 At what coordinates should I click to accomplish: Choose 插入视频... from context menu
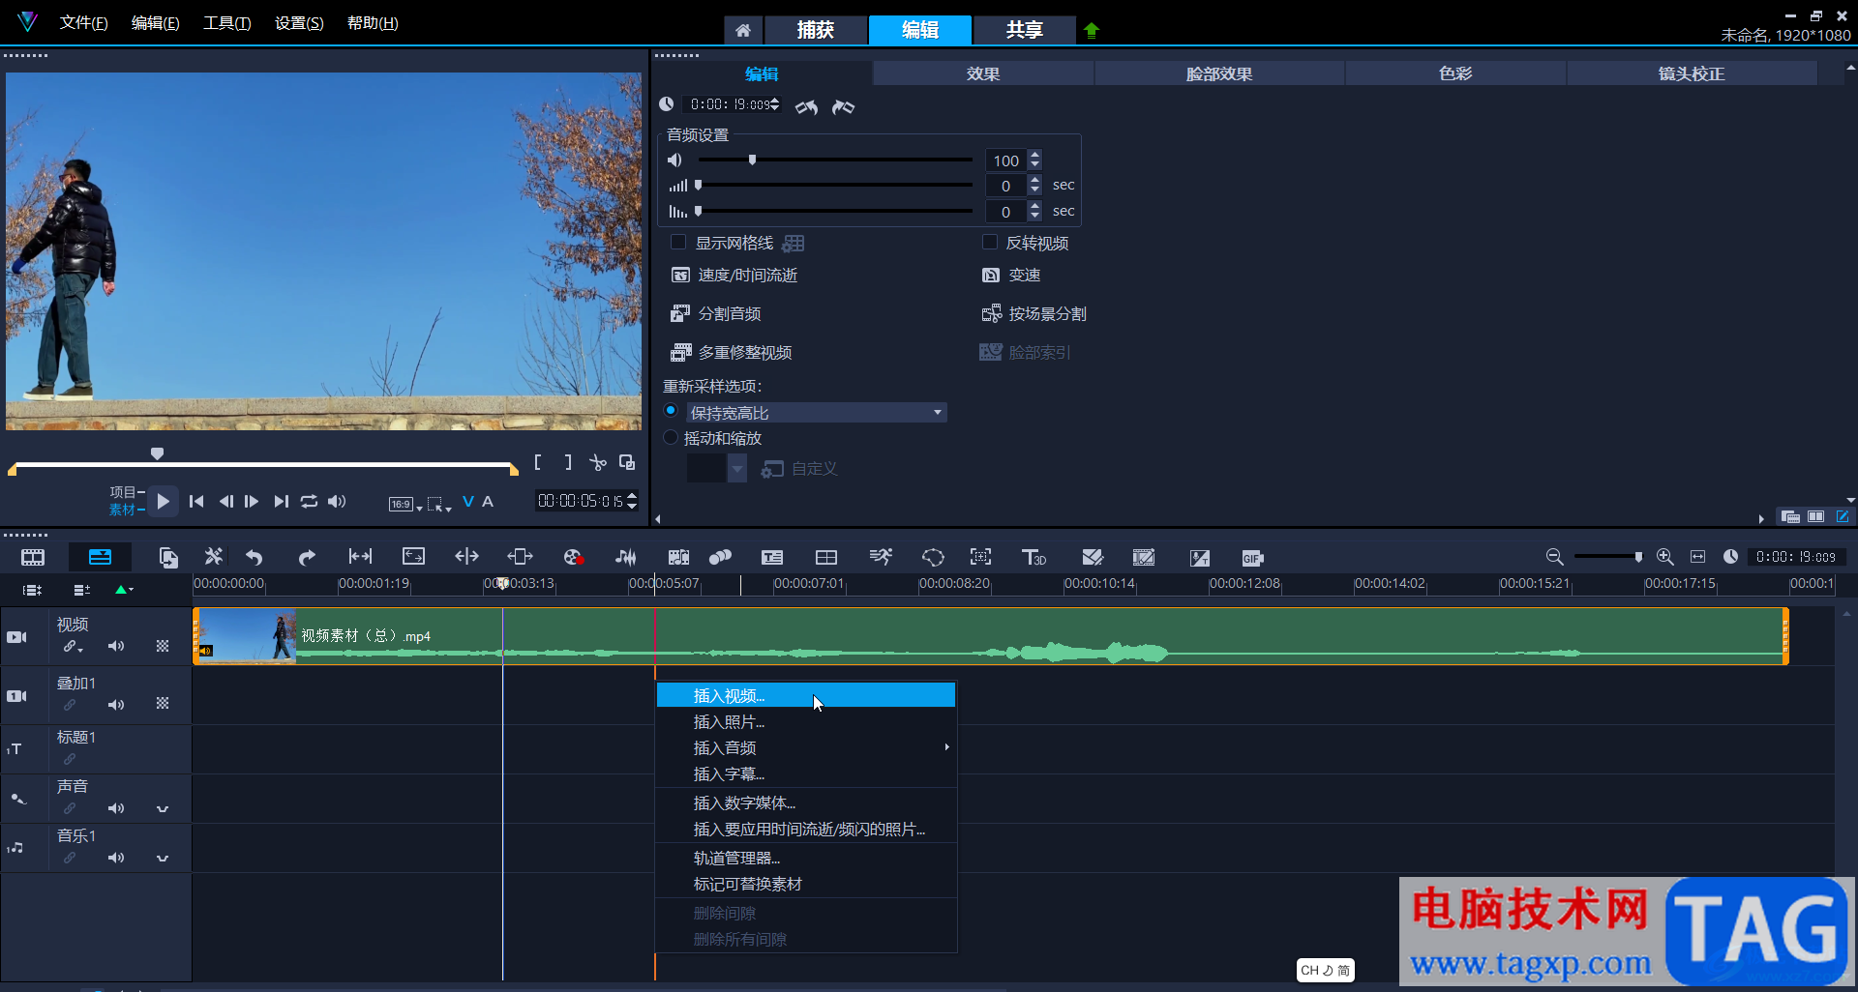(x=806, y=696)
